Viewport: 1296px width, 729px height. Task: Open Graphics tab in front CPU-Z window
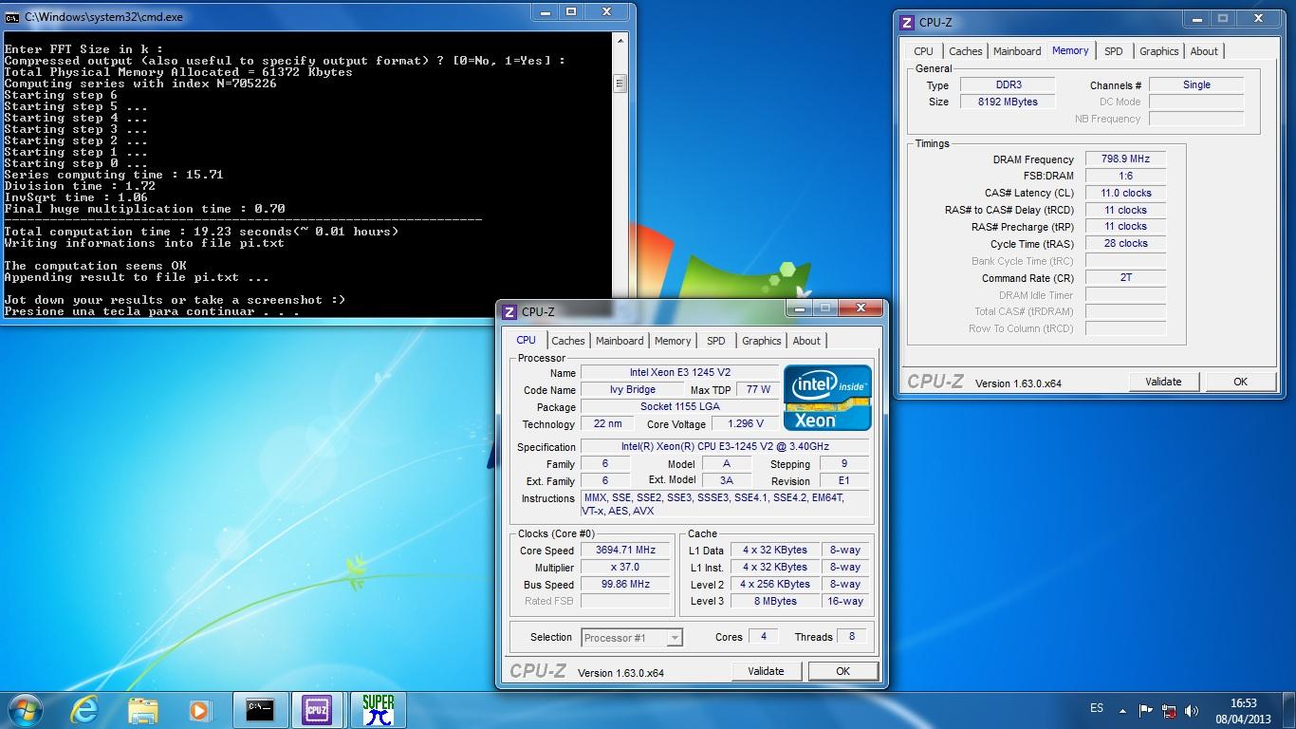762,341
